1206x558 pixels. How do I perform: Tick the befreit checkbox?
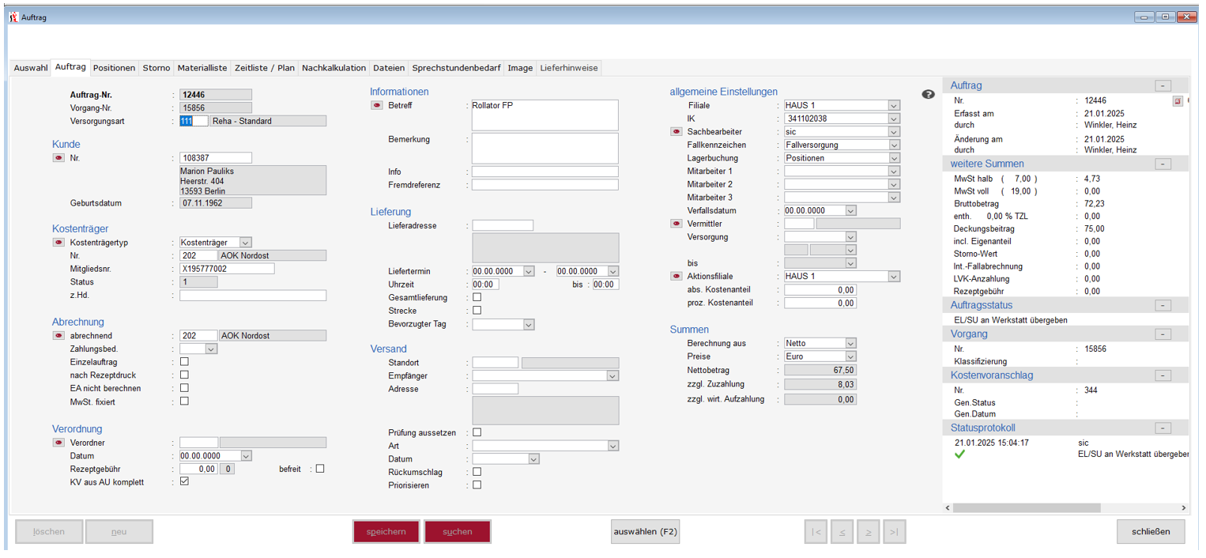[320, 469]
